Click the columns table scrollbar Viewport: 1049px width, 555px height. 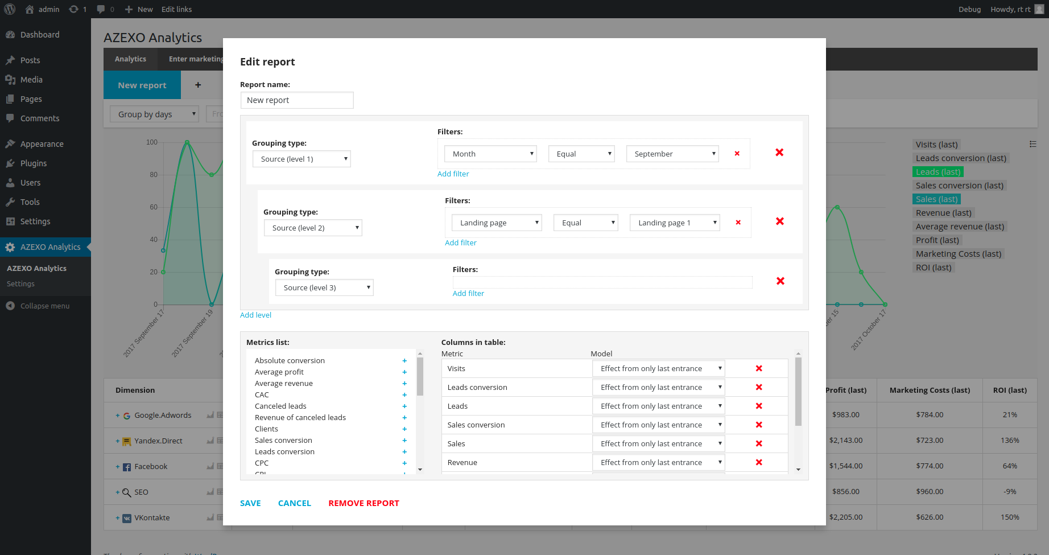click(798, 393)
